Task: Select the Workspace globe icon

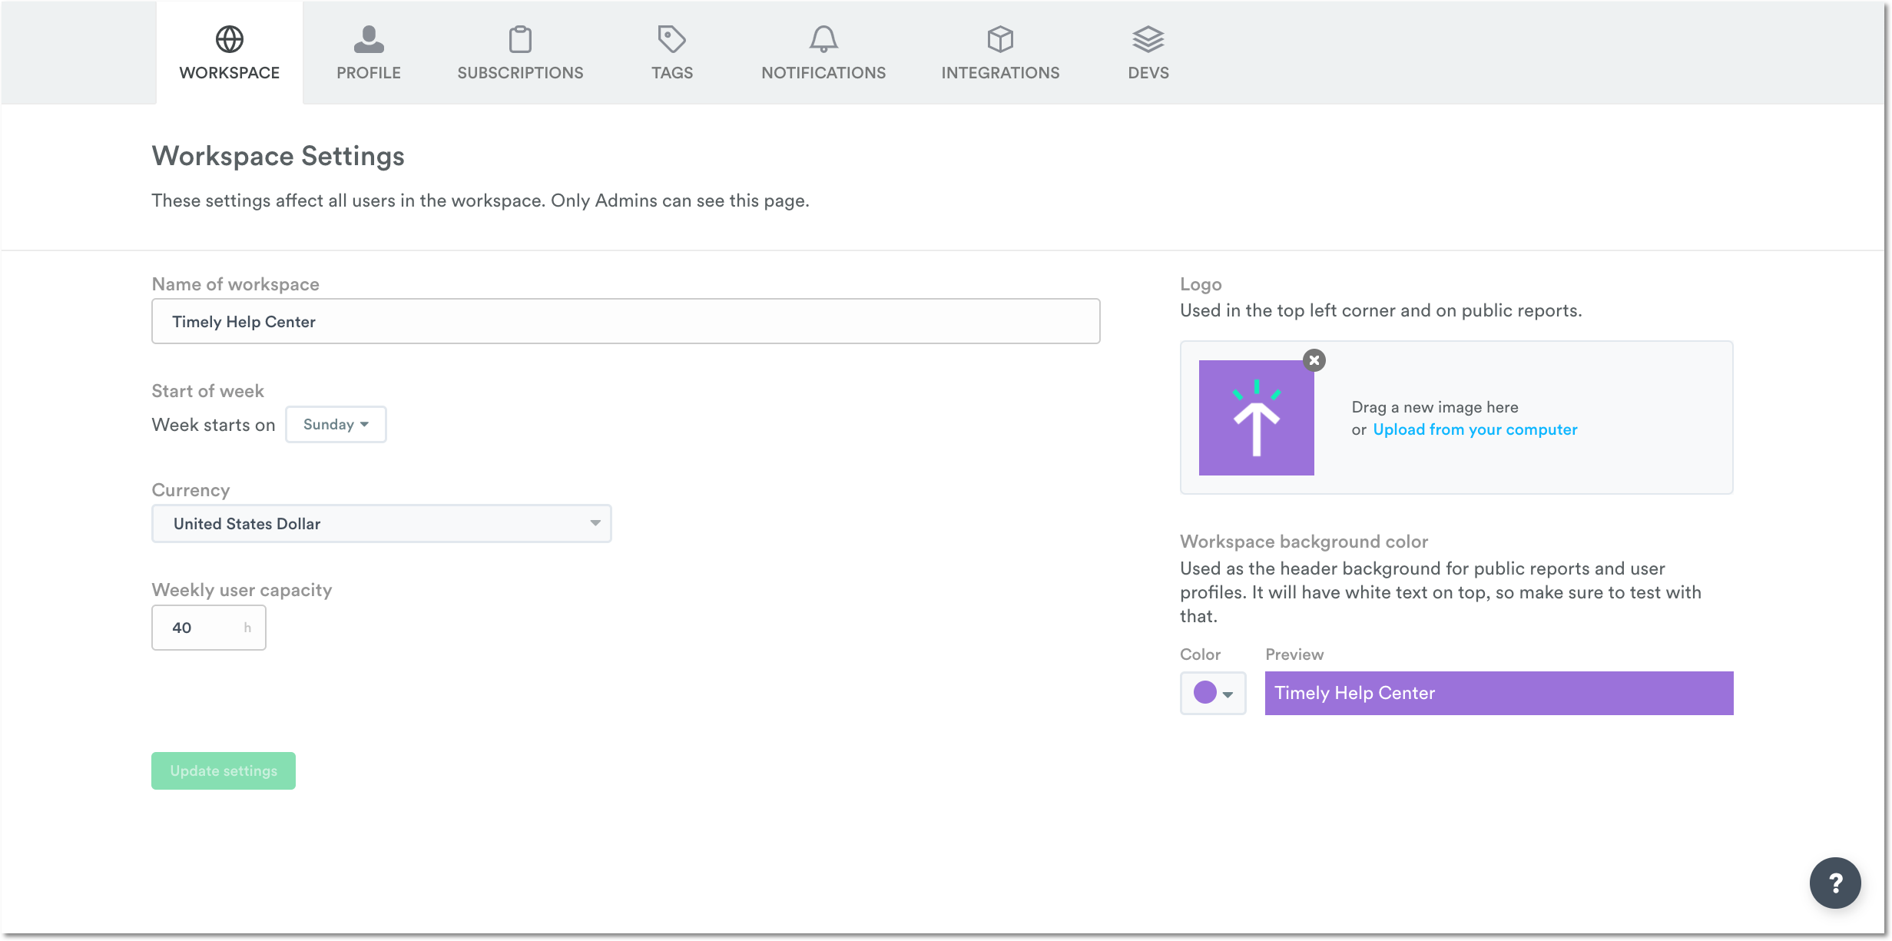Action: pyautogui.click(x=228, y=40)
